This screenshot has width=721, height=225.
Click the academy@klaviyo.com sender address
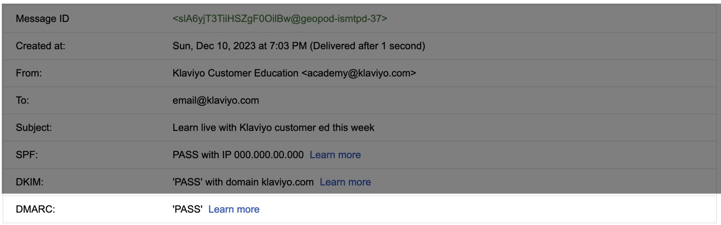coord(359,73)
